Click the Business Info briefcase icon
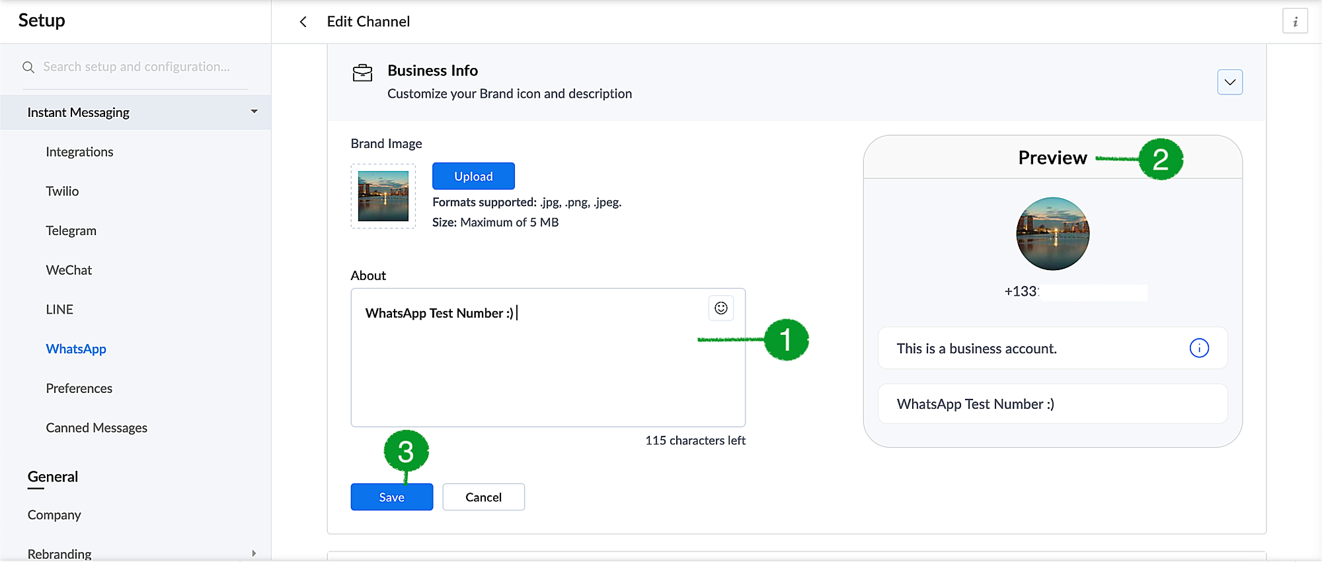1322x562 pixels. (362, 73)
